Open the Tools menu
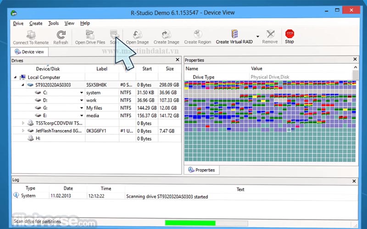367x229 pixels. pyautogui.click(x=54, y=23)
